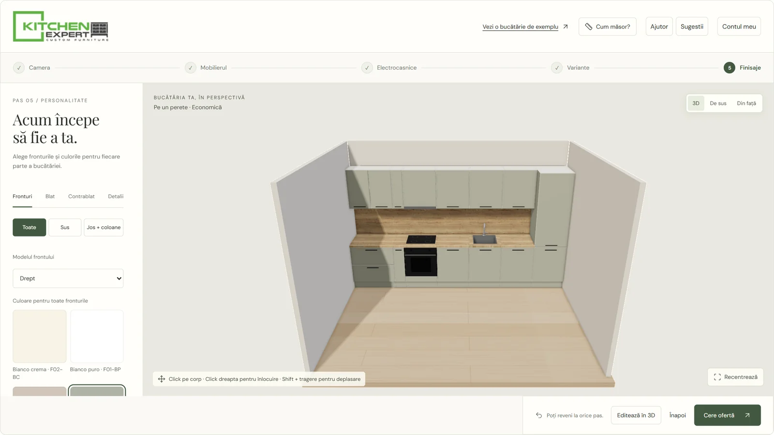The width and height of the screenshot is (774, 435).
Task: Open 'Vezi o bucătărie de exemplu' link
Action: tap(520, 27)
